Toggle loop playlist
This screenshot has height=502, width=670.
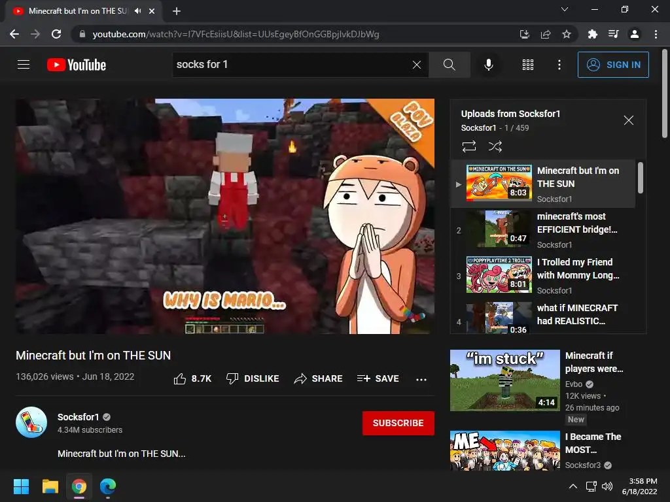point(468,146)
